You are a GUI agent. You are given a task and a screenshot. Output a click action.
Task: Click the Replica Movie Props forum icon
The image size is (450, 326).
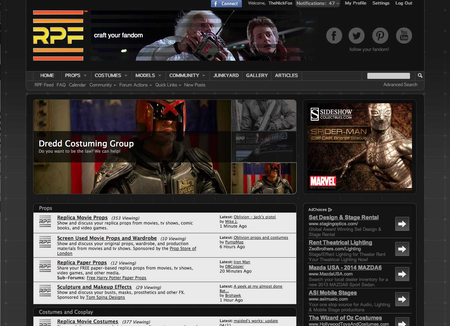coord(45,222)
